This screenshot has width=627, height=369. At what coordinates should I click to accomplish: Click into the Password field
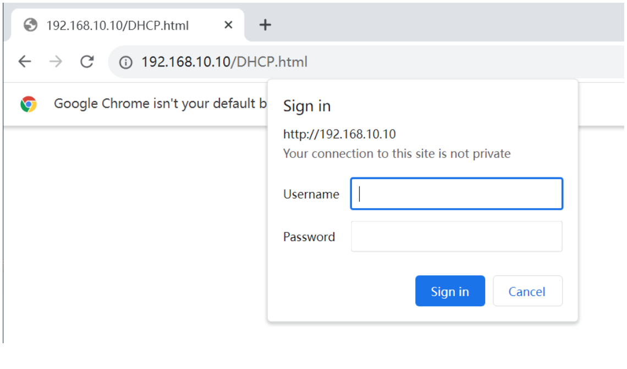[x=457, y=237]
